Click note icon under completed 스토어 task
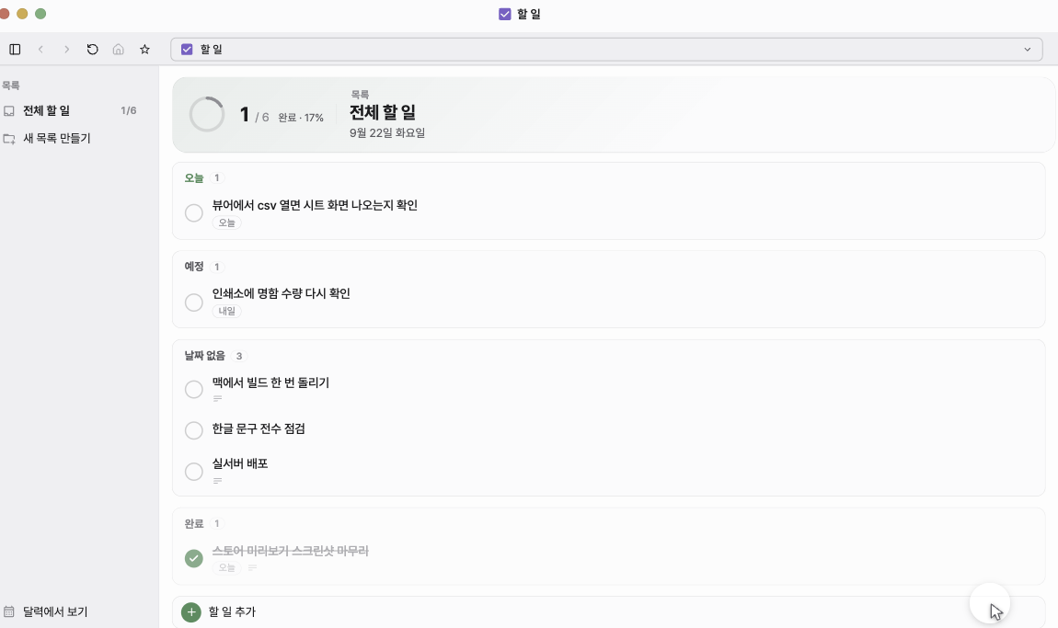The width and height of the screenshot is (1058, 628). [x=252, y=568]
